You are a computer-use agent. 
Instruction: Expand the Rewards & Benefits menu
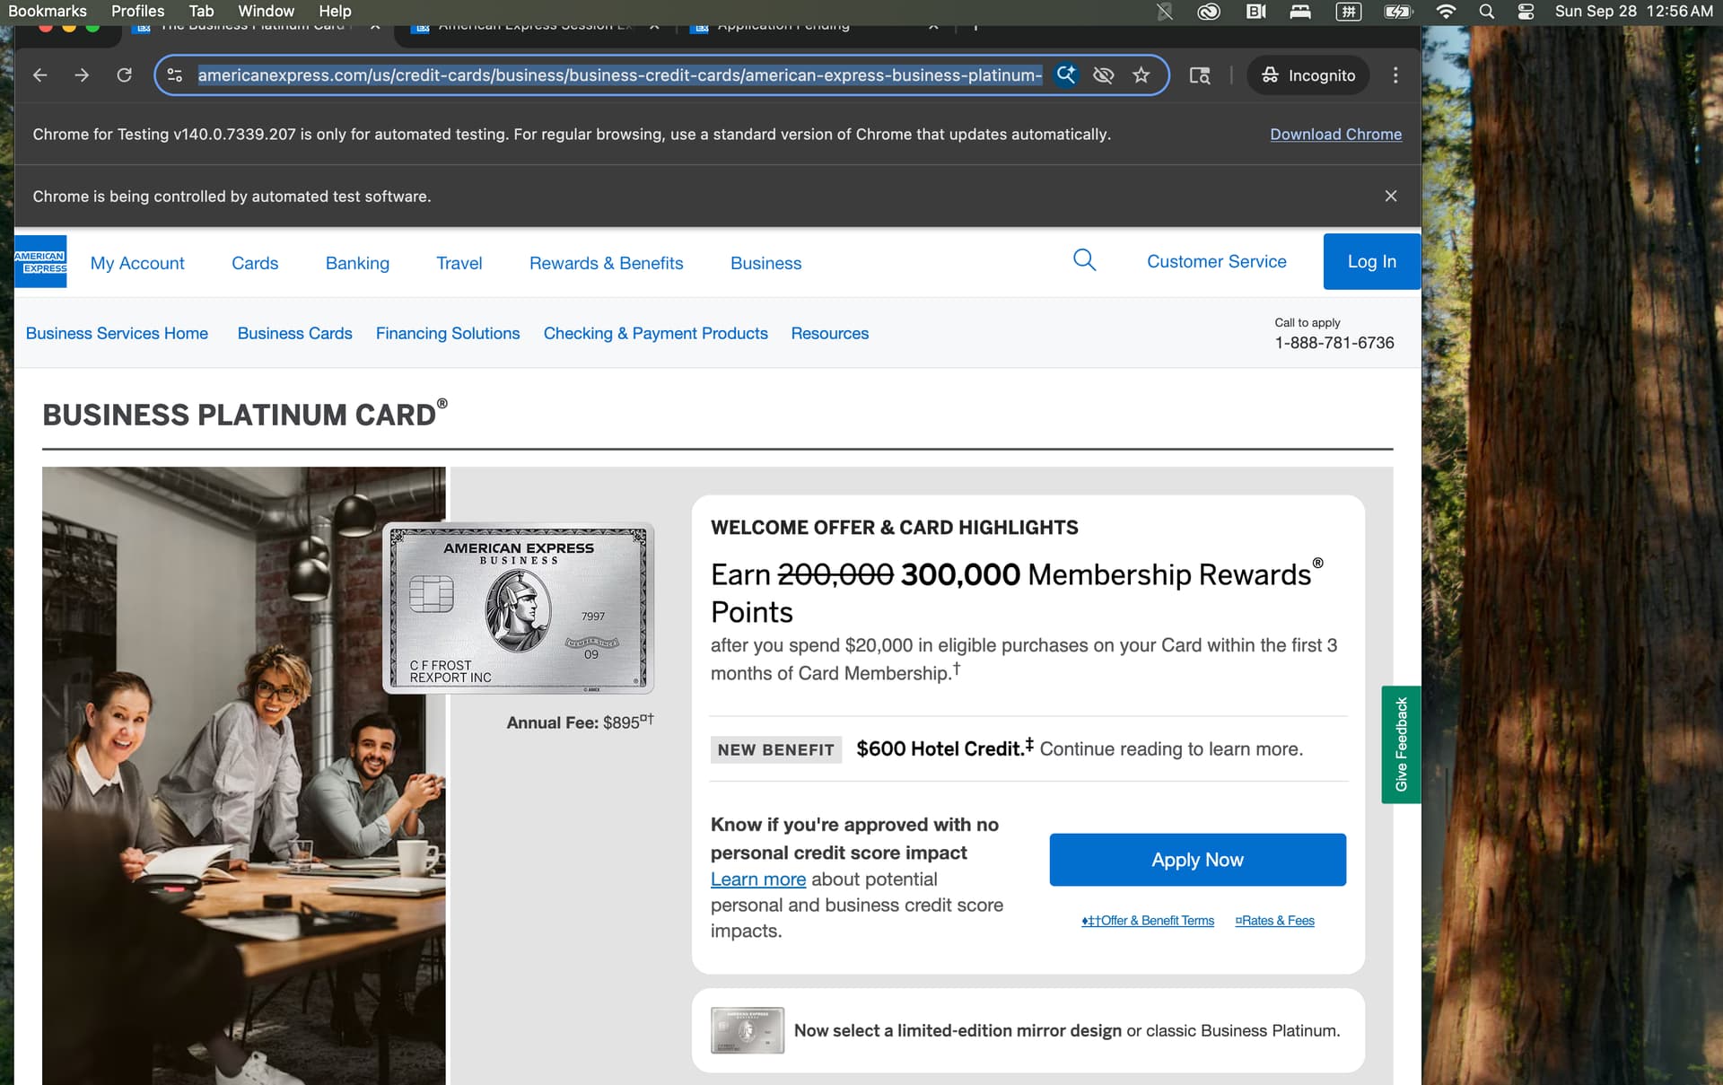pos(606,263)
